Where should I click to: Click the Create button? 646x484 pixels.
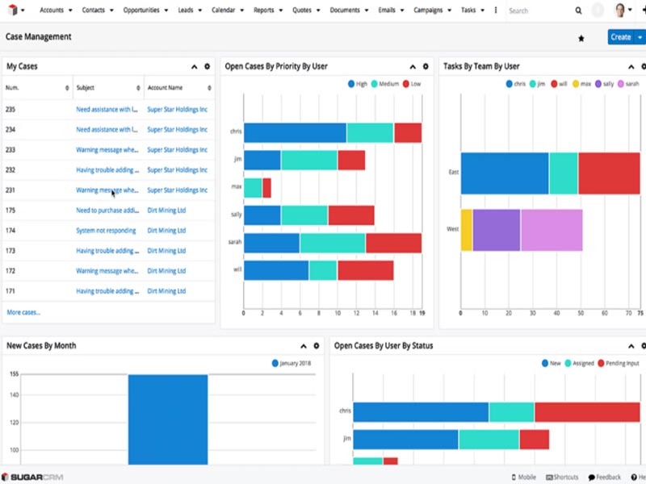(x=620, y=37)
